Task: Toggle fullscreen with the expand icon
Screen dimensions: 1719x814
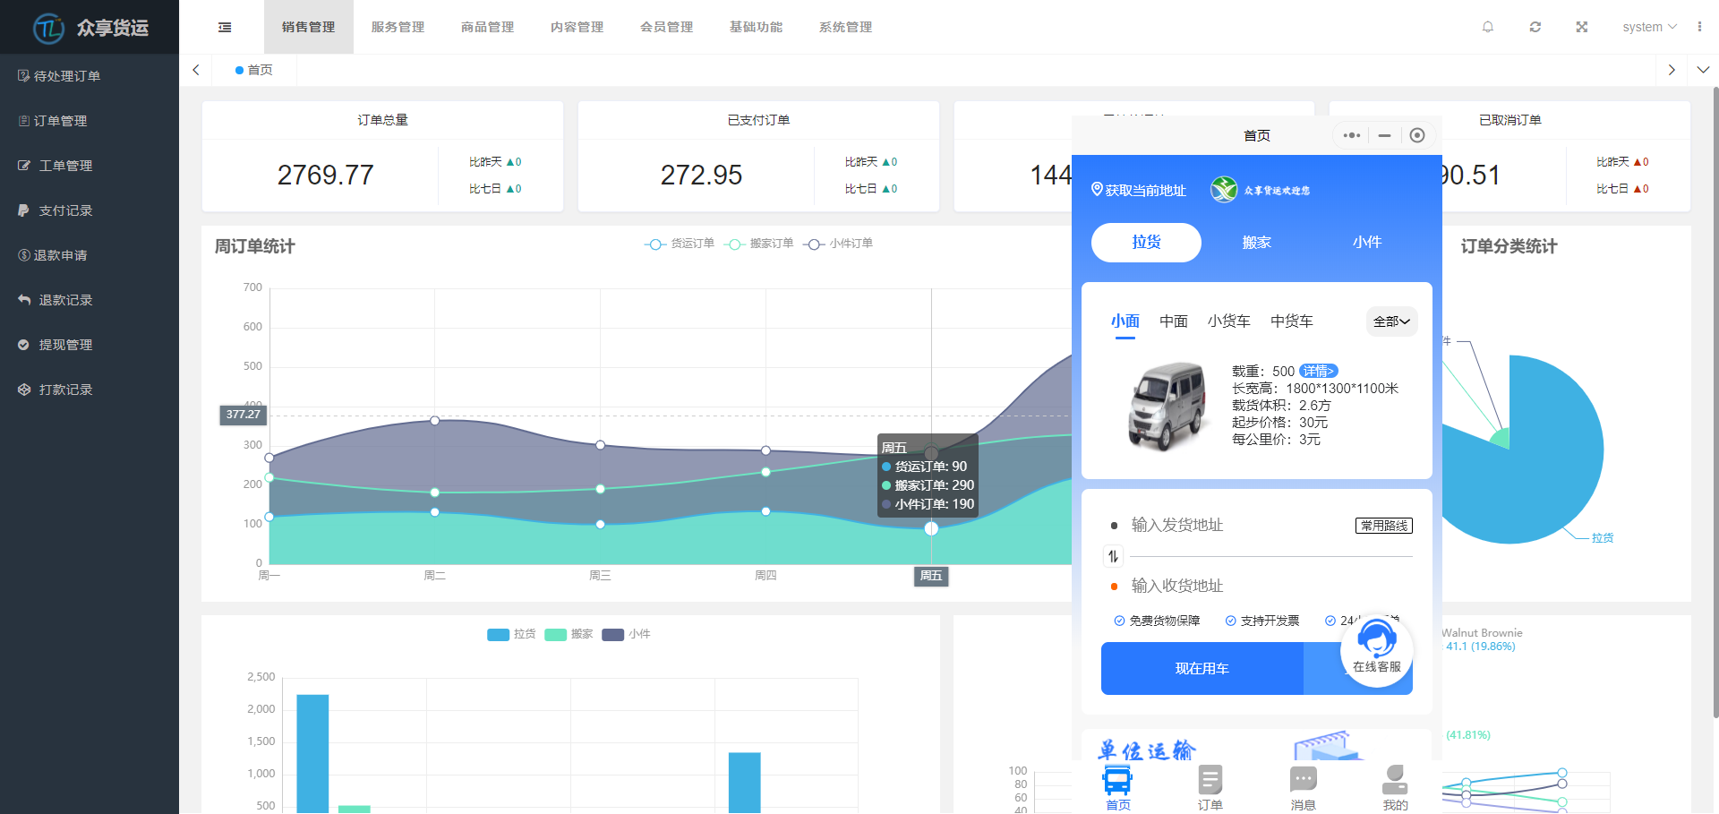Action: click(x=1582, y=27)
